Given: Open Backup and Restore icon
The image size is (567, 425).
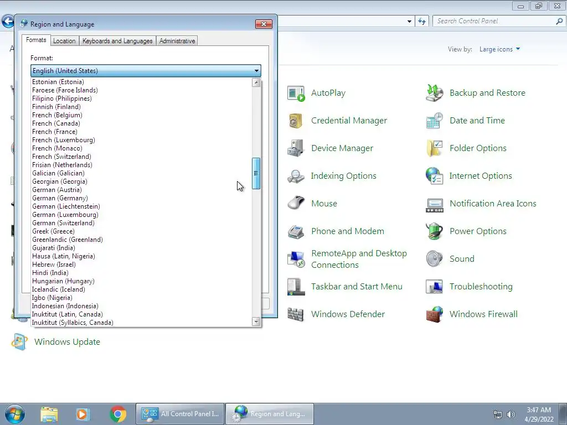Looking at the screenshot, I should point(434,93).
